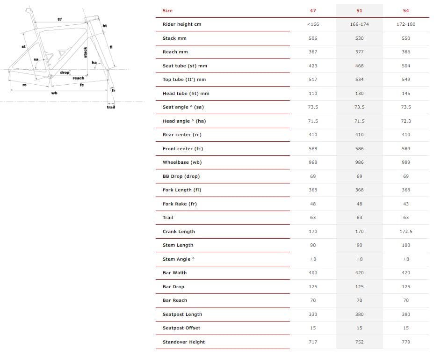This screenshot has height=358, width=441.
Task: Click the 'Top tube (tt') mm' row label
Action: (184, 80)
